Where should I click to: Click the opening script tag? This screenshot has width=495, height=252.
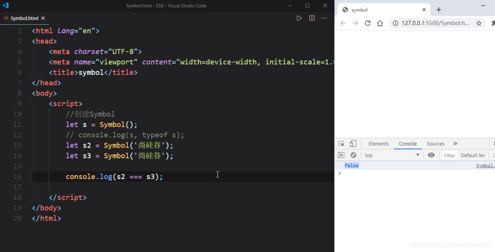[66, 104]
